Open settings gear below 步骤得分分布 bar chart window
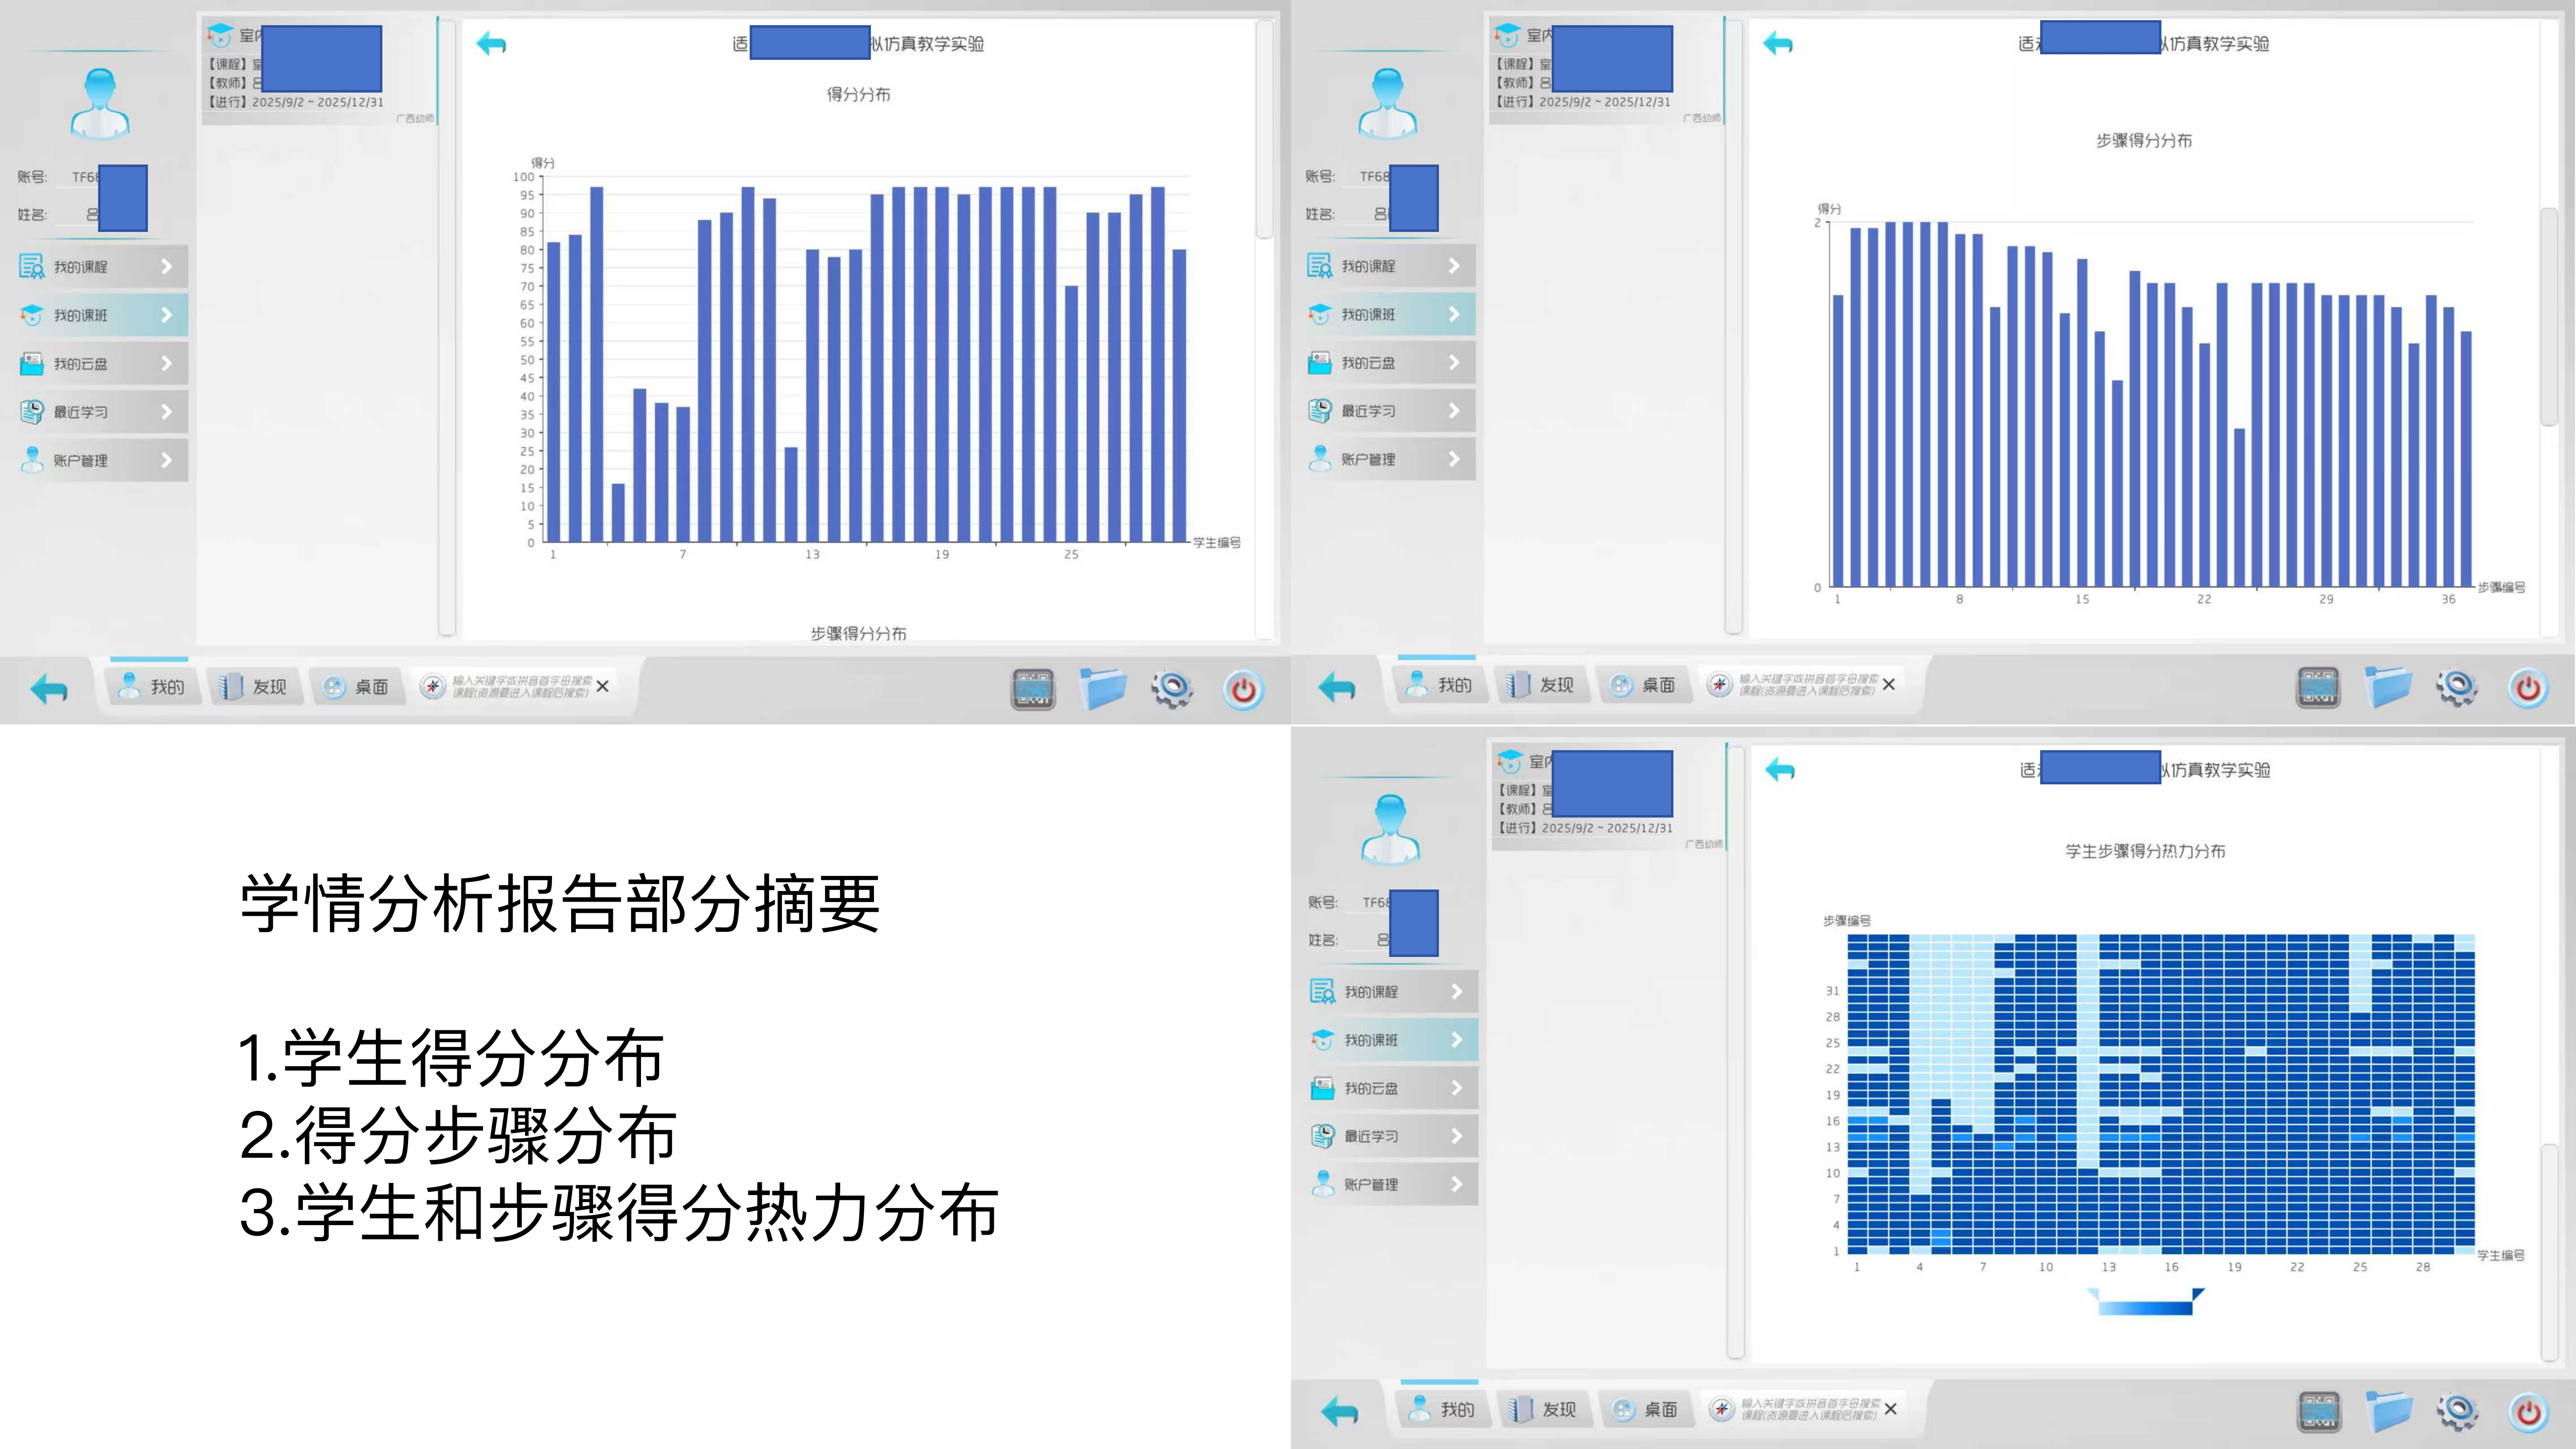 [x=2457, y=687]
